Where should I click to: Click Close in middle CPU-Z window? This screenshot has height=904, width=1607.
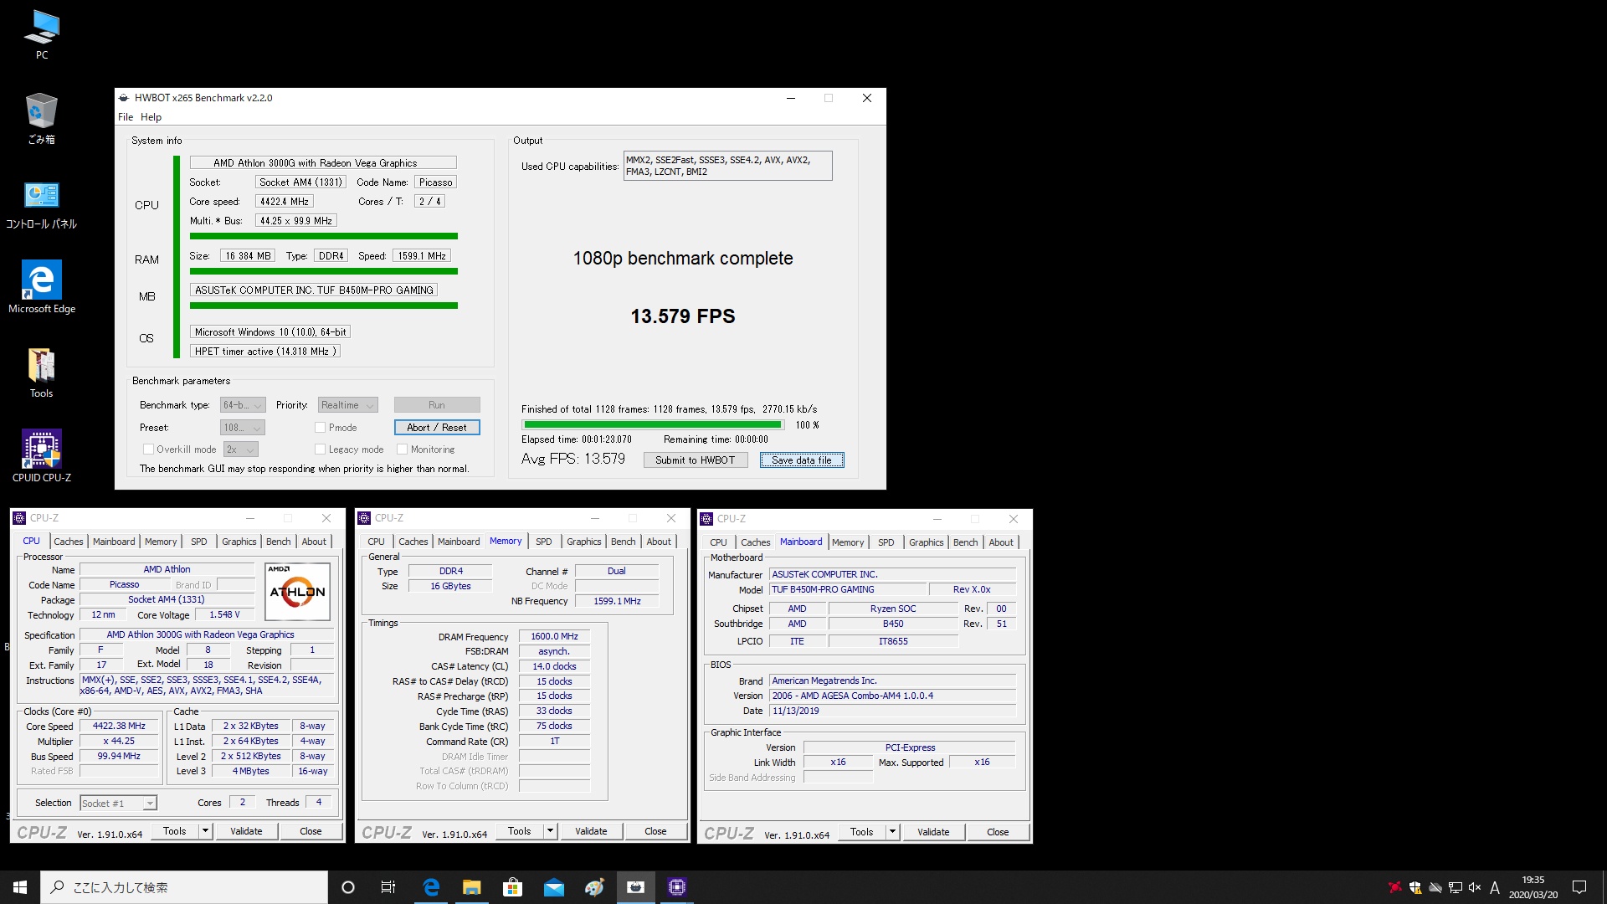(655, 831)
